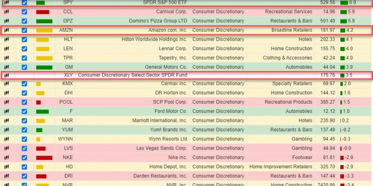Viewport: 373px width, 186px height.
Task: Toggle the AMZN row checkbox
Action: pos(24,30)
